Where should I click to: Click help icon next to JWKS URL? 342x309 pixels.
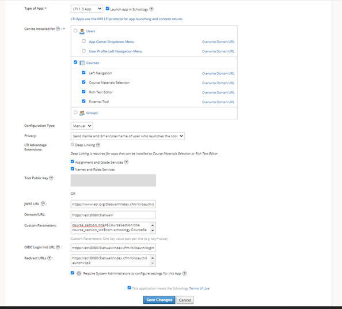point(43,204)
